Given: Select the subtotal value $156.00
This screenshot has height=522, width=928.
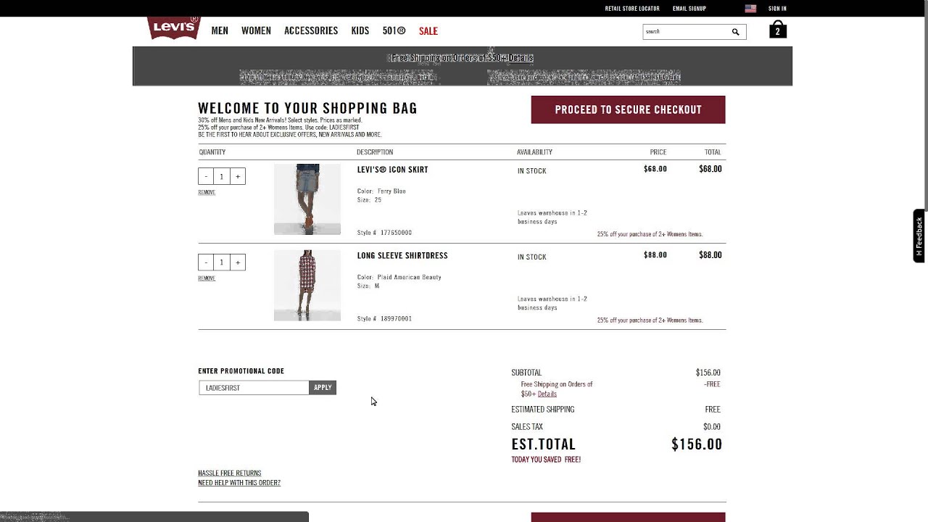Looking at the screenshot, I should coord(708,373).
